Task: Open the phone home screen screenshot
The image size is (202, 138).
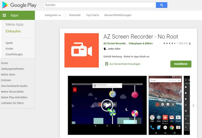Action: 165,105
